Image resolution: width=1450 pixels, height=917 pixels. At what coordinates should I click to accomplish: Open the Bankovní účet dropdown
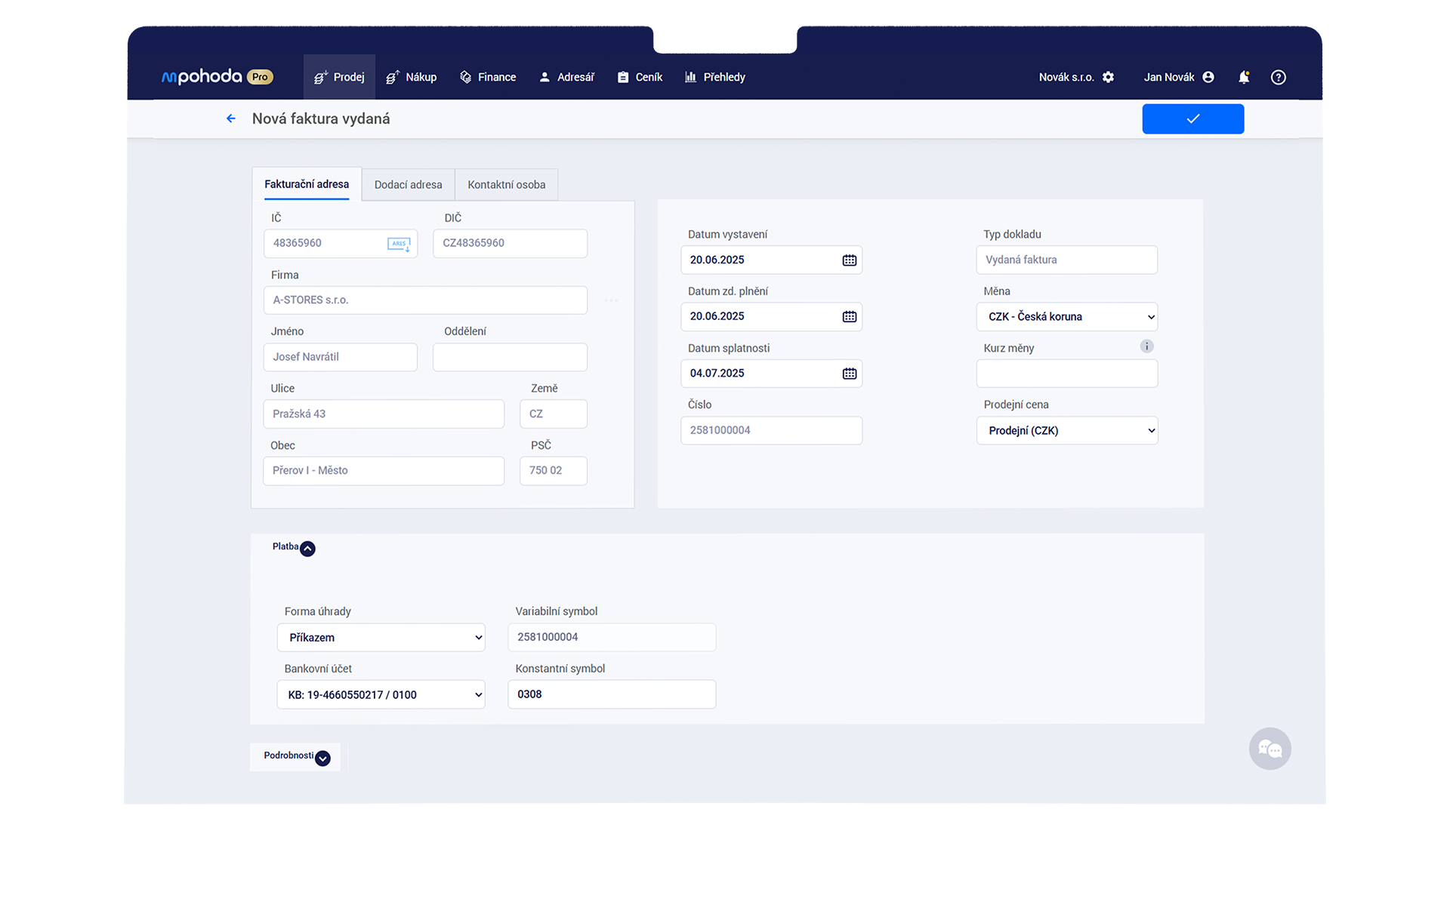(381, 694)
